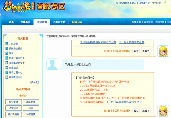Click the user avatar silhouette icon
This screenshot has height=118, width=171.
click(52, 64)
